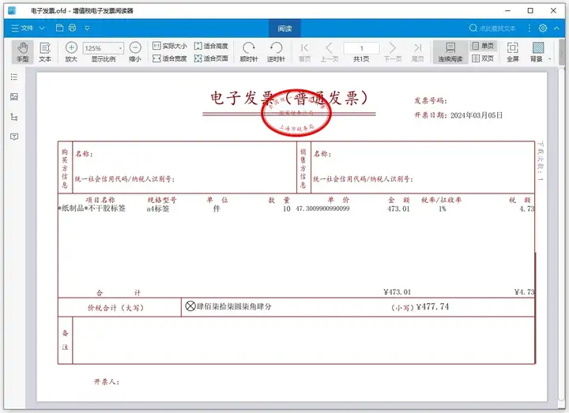Maximize the invoice reader window

pyautogui.click(x=530, y=10)
